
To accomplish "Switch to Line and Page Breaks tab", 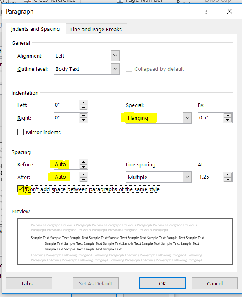I will click(x=96, y=29).
